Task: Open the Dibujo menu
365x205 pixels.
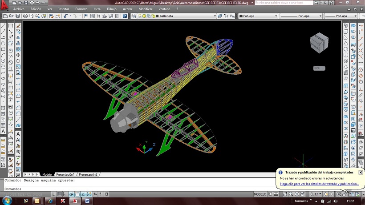Action: 112,9
